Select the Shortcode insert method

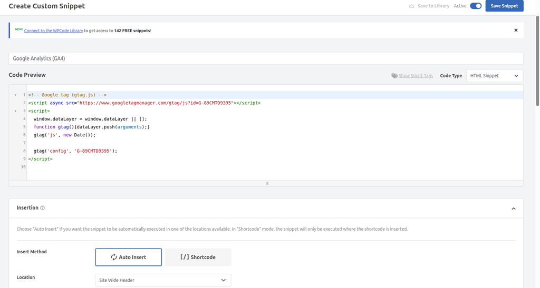(x=198, y=257)
